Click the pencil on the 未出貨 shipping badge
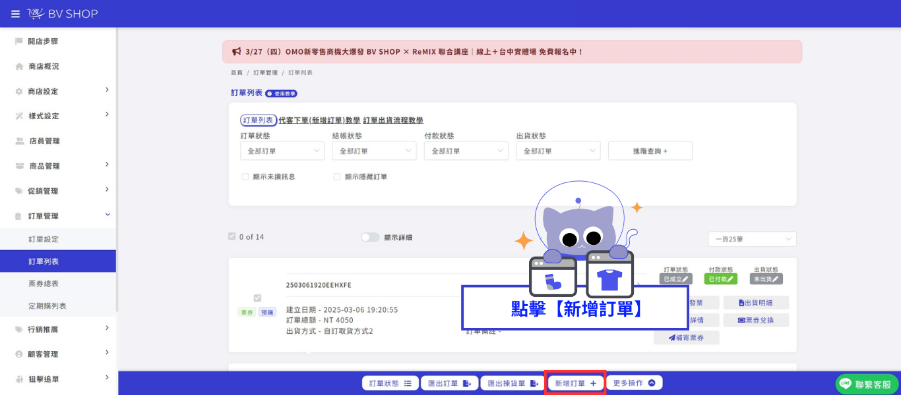Image resolution: width=901 pixels, height=395 pixels. (x=776, y=279)
